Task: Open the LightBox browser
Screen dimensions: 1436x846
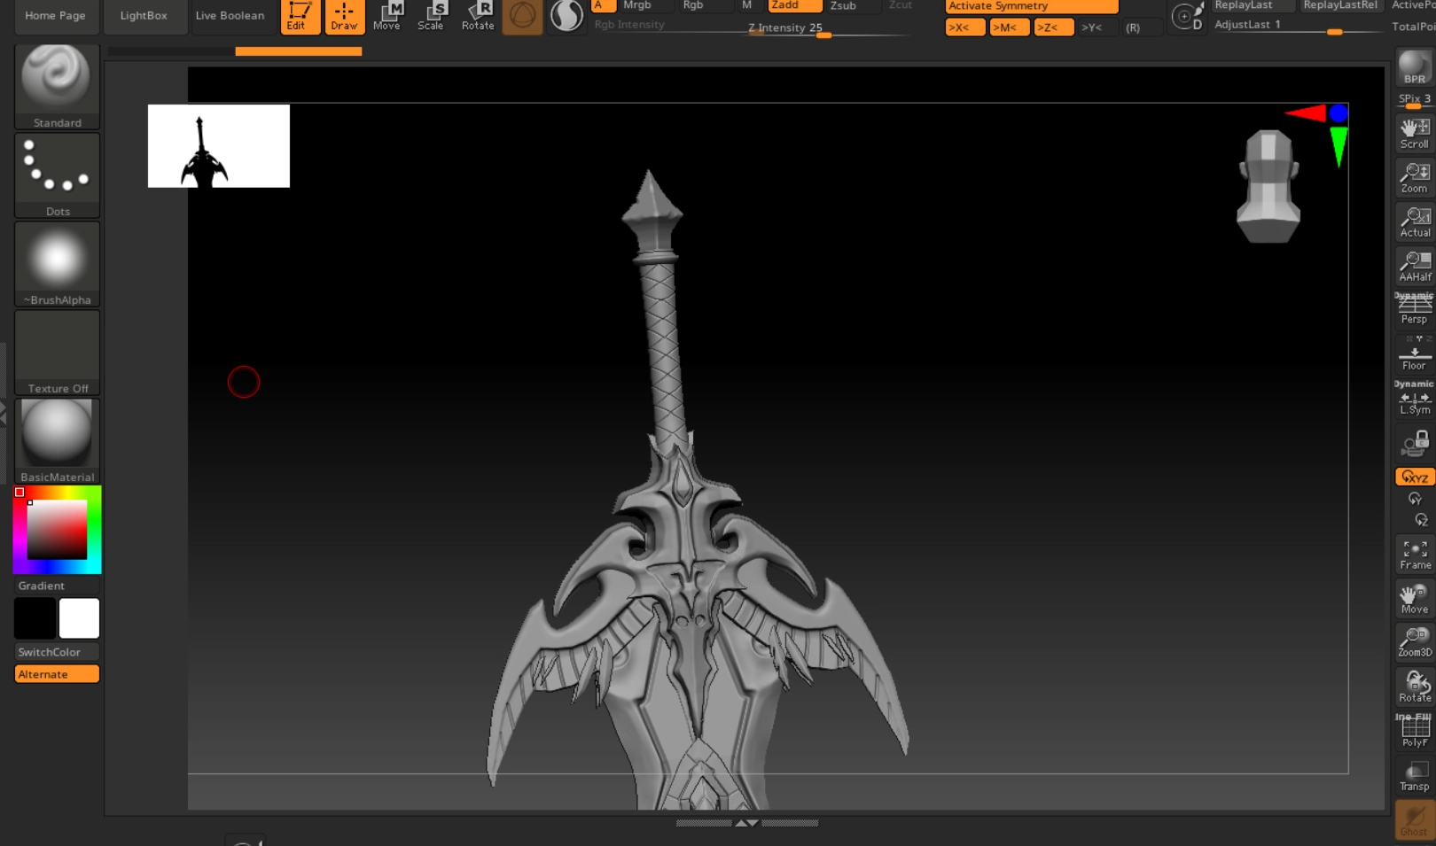Action: point(144,16)
